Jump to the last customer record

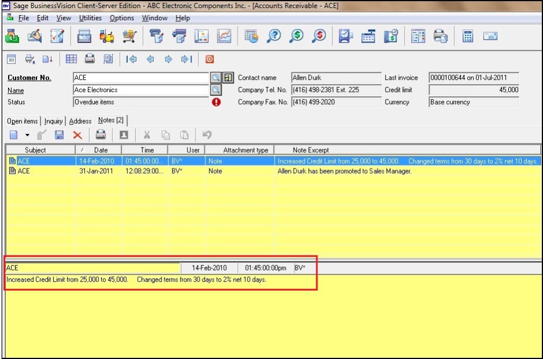pos(186,59)
